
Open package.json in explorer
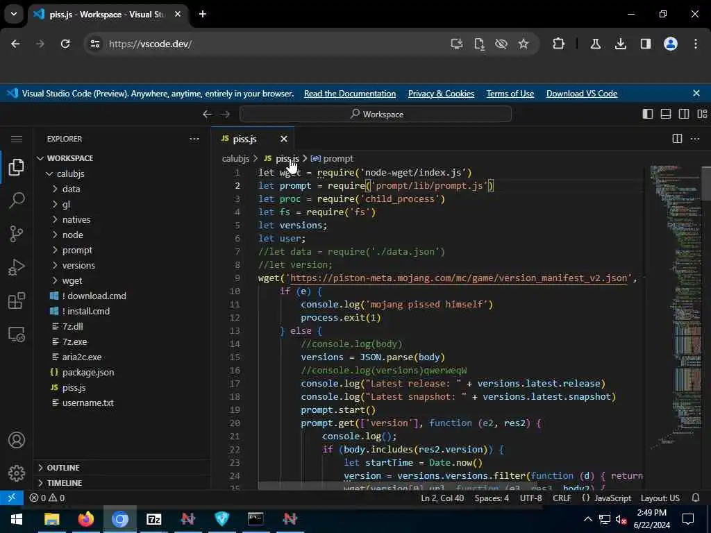(122, 372)
